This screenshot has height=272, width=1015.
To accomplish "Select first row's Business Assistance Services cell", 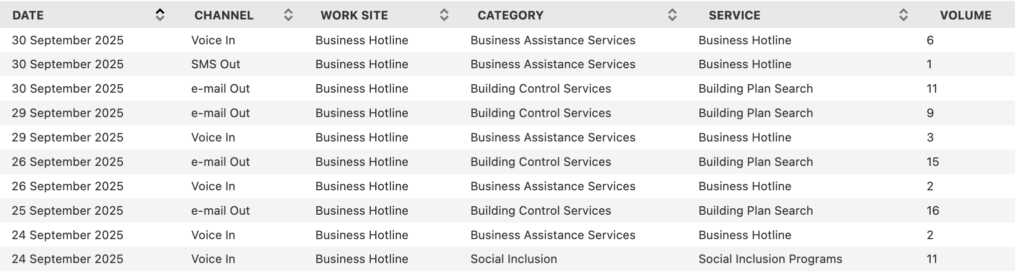I will click(x=552, y=40).
